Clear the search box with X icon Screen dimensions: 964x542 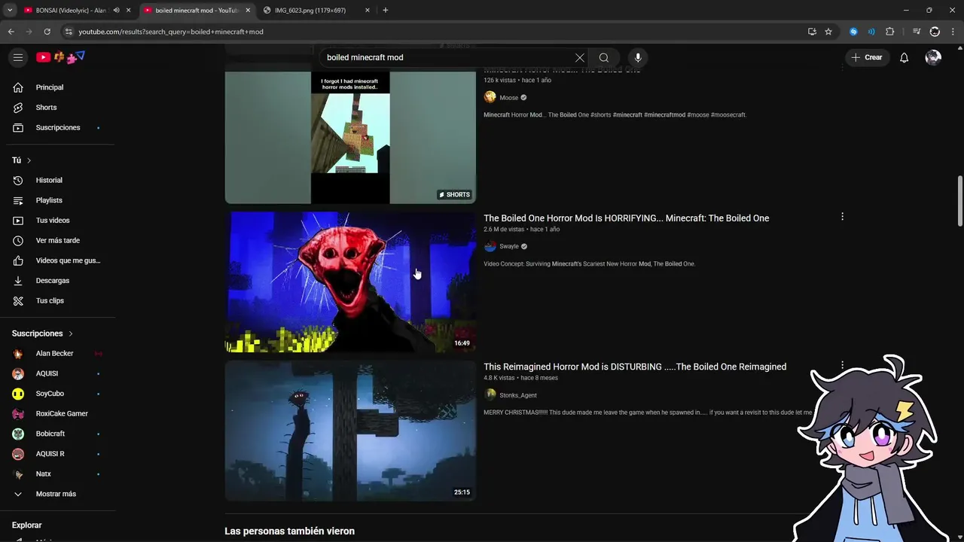pos(580,58)
